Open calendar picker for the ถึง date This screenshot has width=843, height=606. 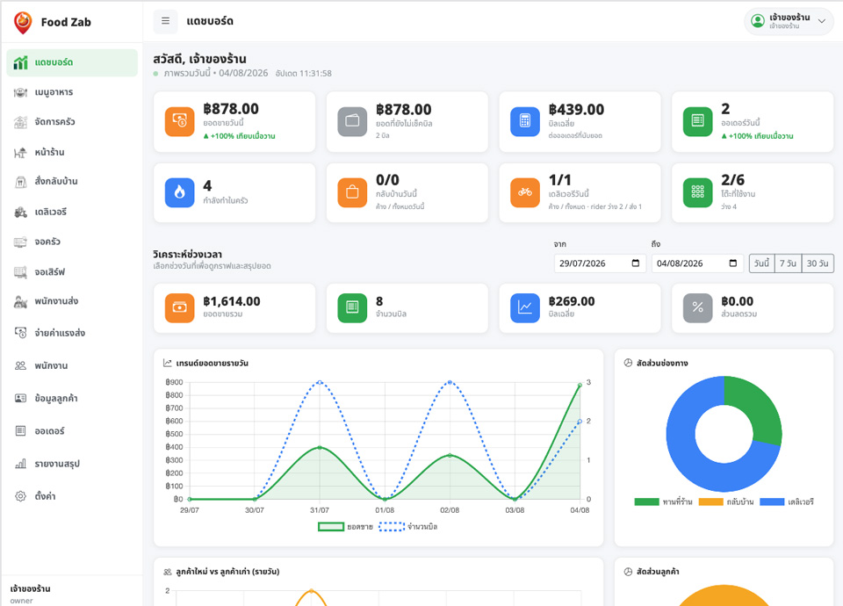click(x=732, y=263)
